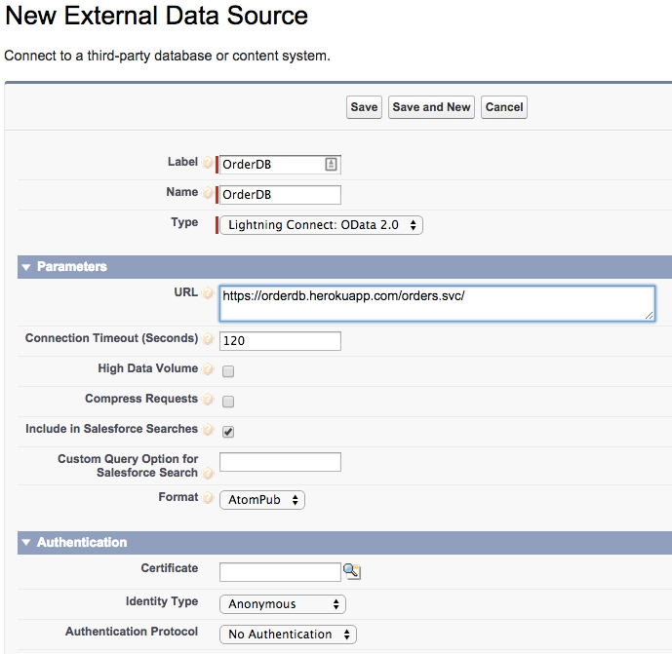
Task: Collapse the Authentication section
Action: [26, 543]
